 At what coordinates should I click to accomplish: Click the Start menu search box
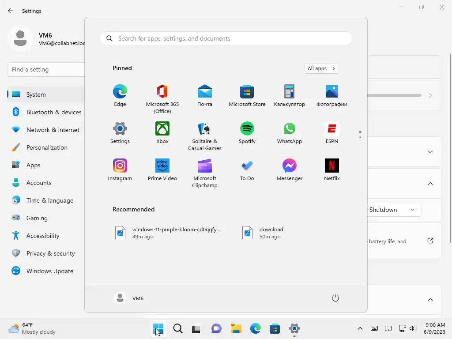[226, 39]
